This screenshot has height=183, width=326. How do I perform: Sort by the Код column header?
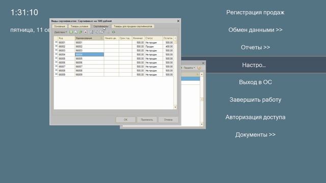tap(66, 38)
